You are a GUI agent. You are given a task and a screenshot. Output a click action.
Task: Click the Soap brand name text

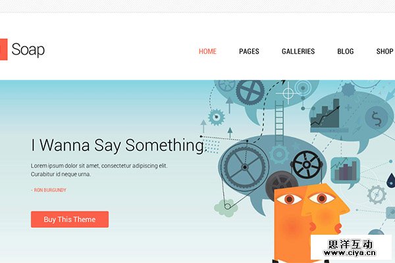28,49
